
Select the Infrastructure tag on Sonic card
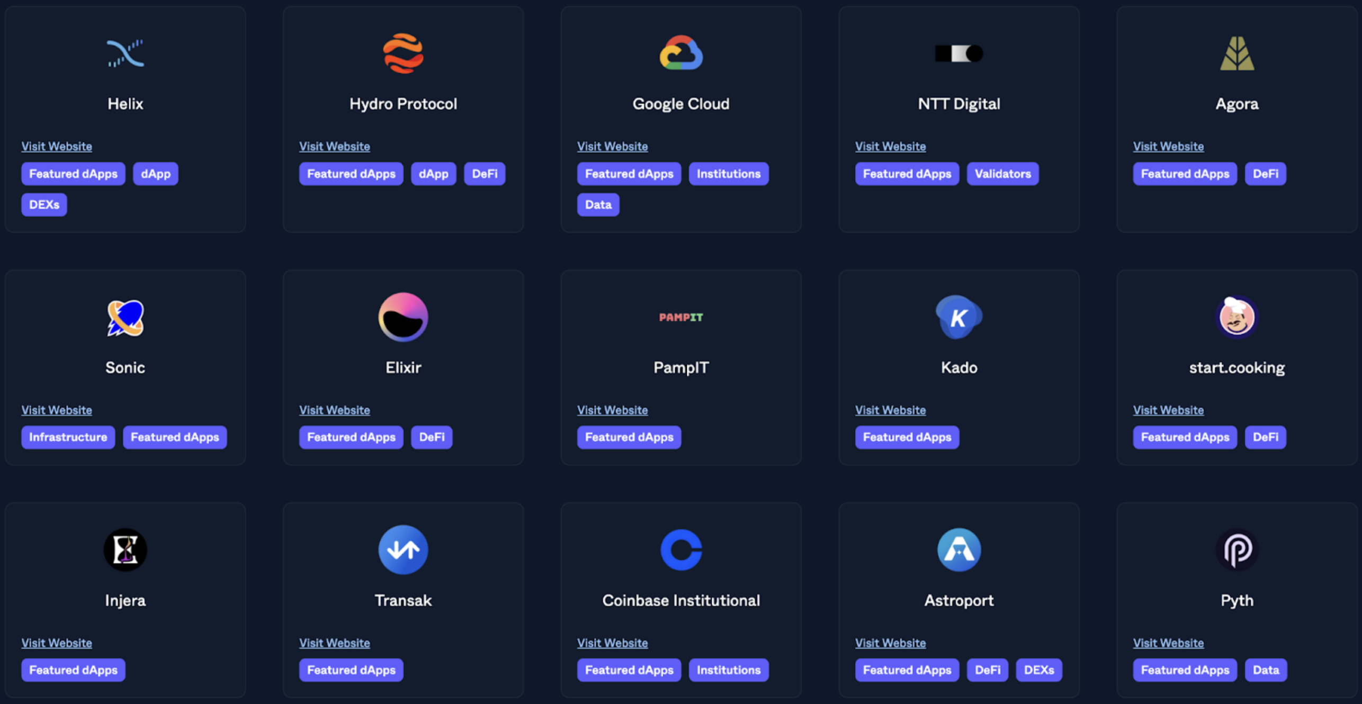pyautogui.click(x=68, y=437)
